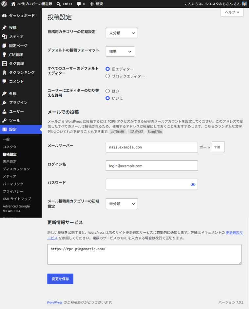
Task: Open 投稿用カテゴリーの初期設定 dropdown
Action: point(122,33)
